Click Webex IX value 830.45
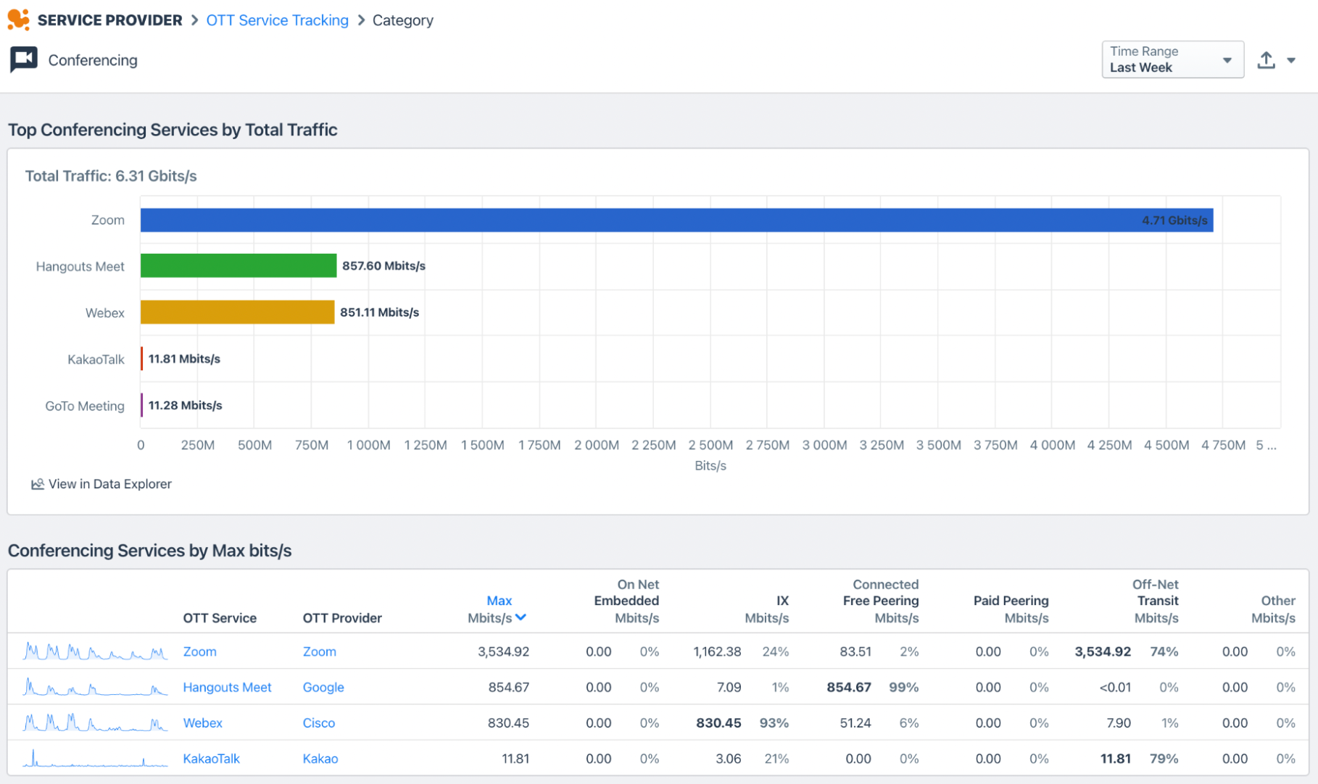The width and height of the screenshot is (1318, 784). 718,722
